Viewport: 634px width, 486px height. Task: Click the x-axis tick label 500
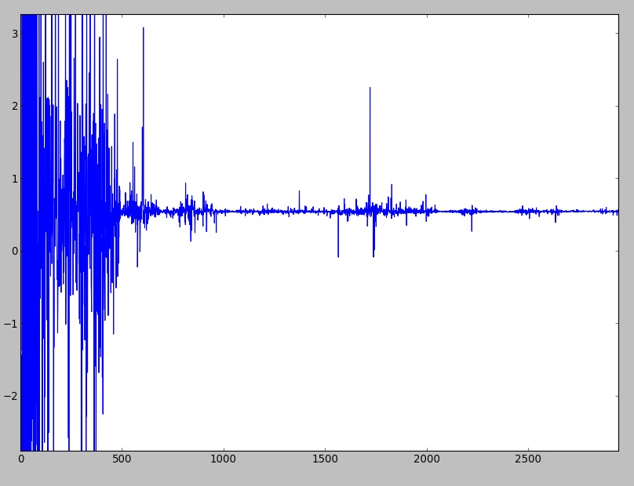(122, 459)
